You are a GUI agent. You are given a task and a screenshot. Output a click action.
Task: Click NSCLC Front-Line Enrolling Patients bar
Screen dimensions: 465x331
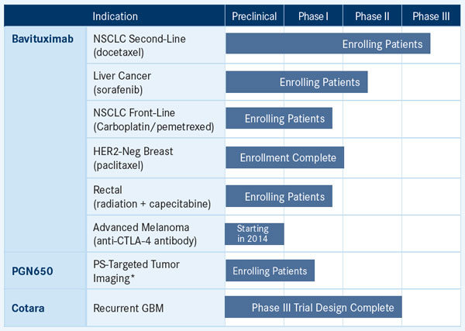[x=279, y=119]
